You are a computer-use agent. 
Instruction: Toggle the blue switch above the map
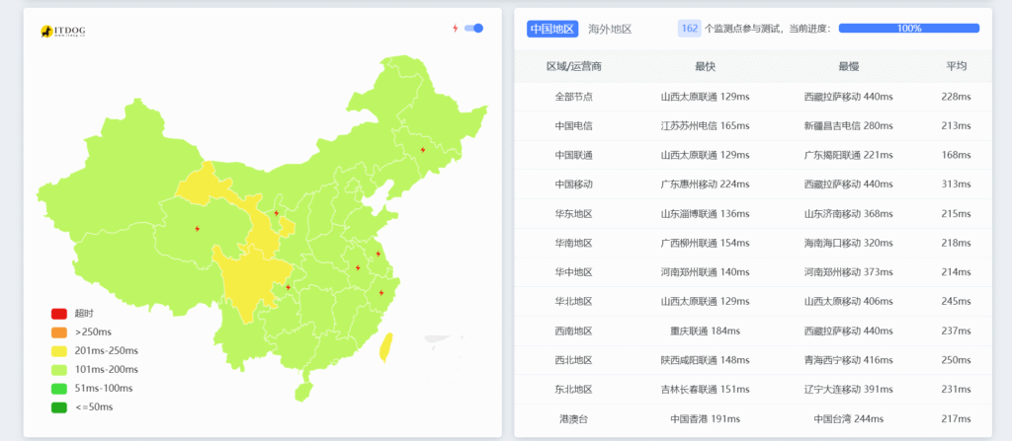point(474,29)
